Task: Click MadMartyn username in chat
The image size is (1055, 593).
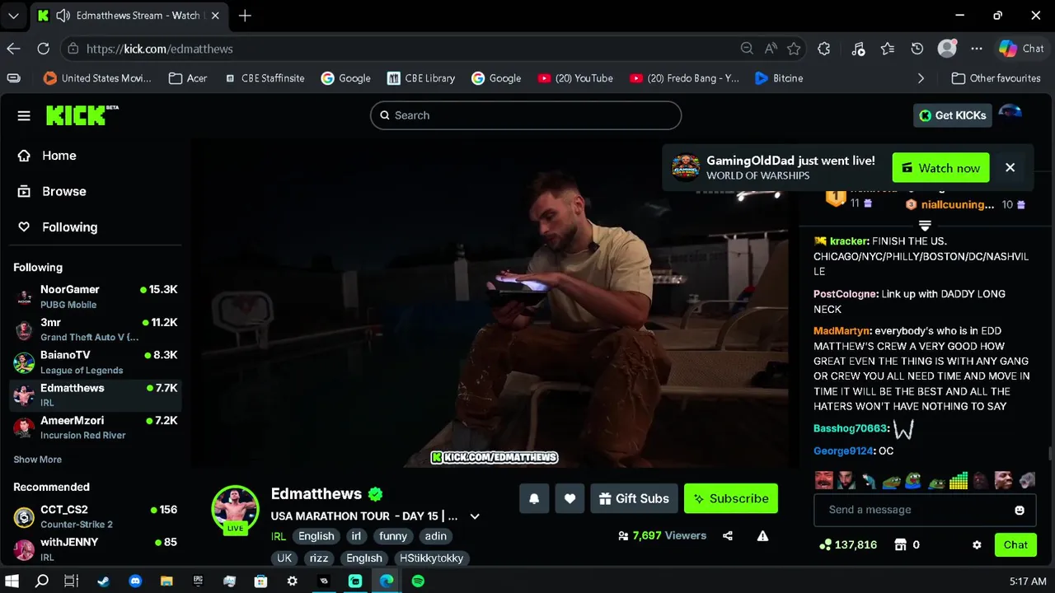Action: coord(842,331)
